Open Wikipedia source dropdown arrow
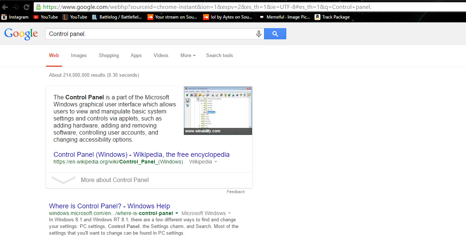The width and height of the screenshot is (466, 238). tap(216, 162)
